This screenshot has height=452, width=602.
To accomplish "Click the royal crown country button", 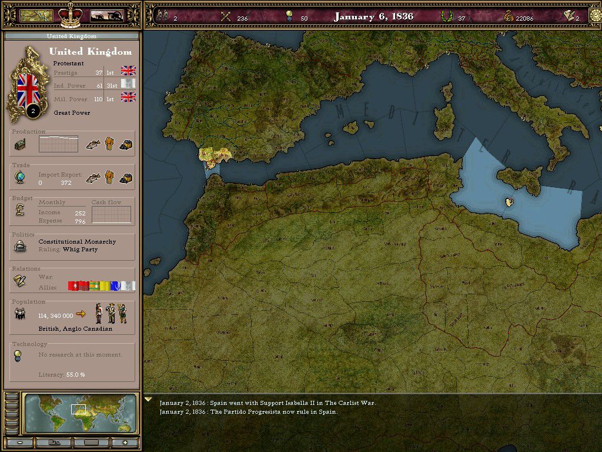I will point(71,15).
